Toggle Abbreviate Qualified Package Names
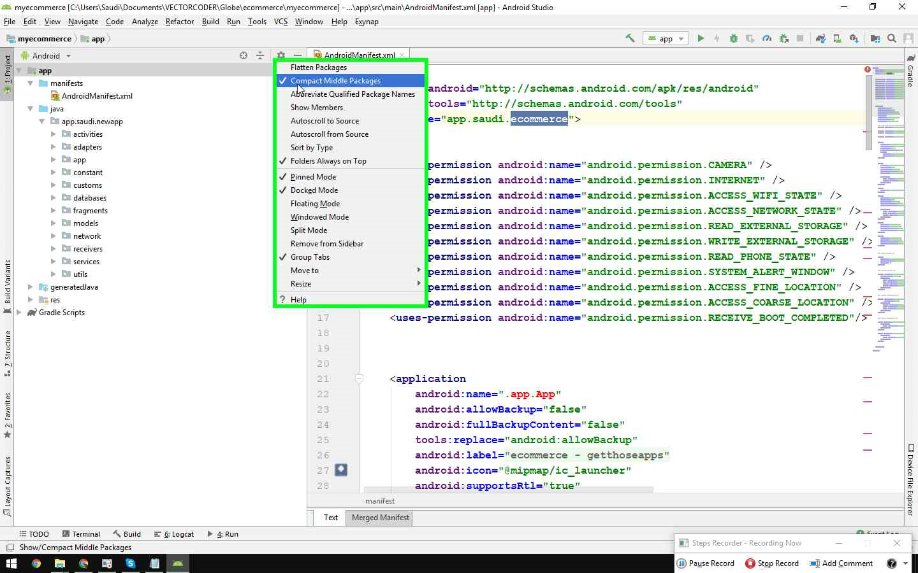The height and width of the screenshot is (573, 918). [x=351, y=94]
